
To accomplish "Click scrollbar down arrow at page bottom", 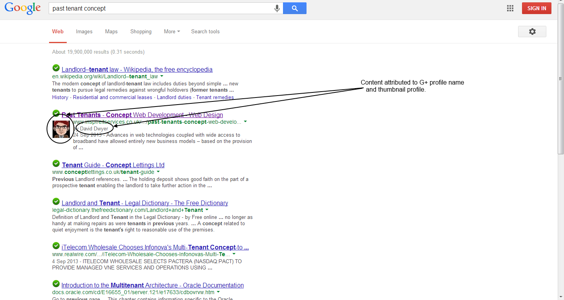I will pyautogui.click(x=560, y=296).
